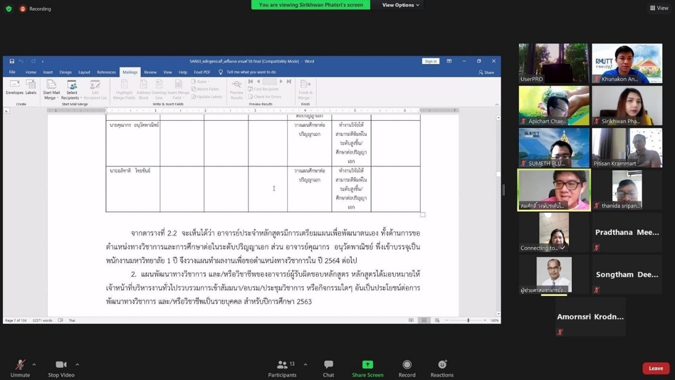
Task: Click the zoom in plus button
Action: coord(485,321)
